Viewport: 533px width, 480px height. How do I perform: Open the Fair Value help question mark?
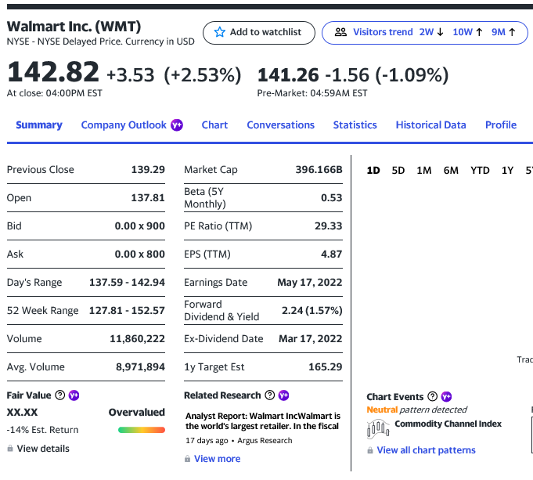click(x=59, y=395)
